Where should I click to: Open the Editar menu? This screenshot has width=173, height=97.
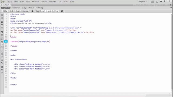coord(16,2)
